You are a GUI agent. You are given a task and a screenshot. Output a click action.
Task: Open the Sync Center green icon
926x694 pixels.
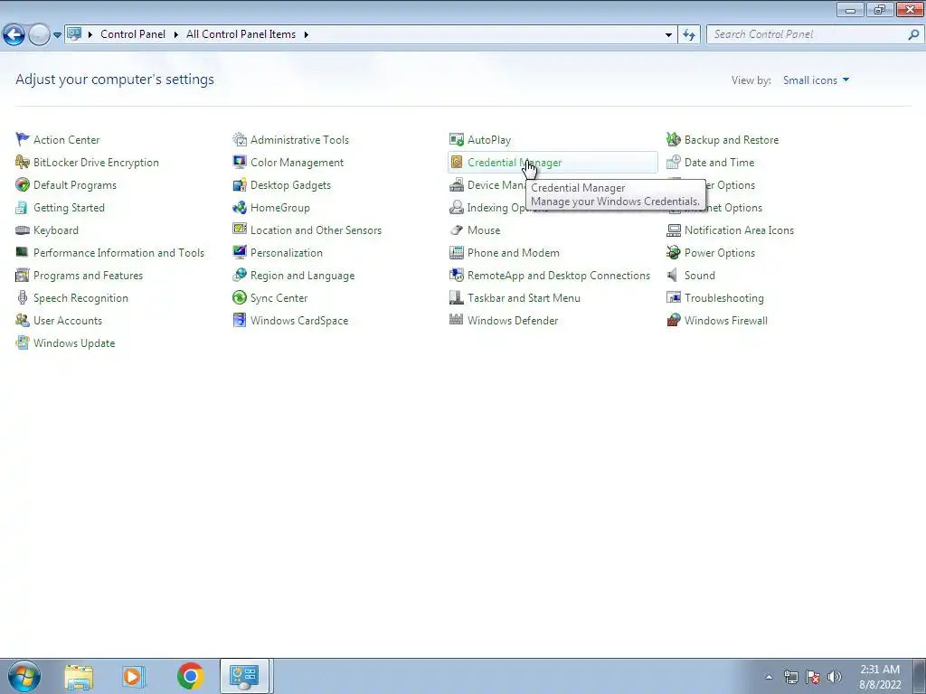(x=239, y=297)
